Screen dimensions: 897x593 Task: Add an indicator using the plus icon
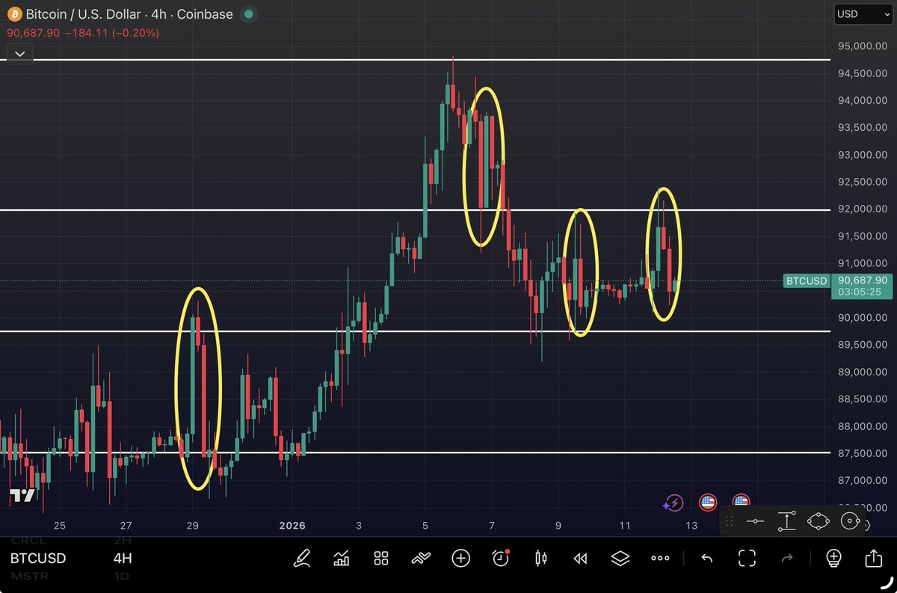point(460,558)
